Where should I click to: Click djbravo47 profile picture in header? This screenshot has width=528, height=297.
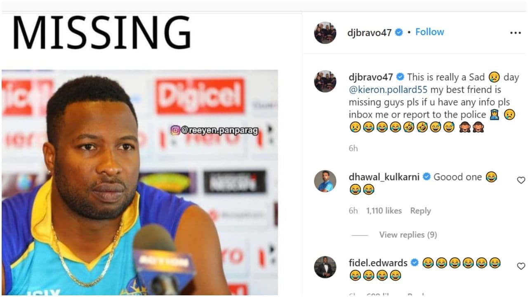click(x=325, y=33)
